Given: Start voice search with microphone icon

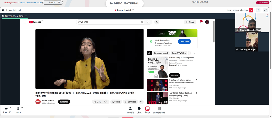Looking at the screenshot, I should tap(157, 22).
